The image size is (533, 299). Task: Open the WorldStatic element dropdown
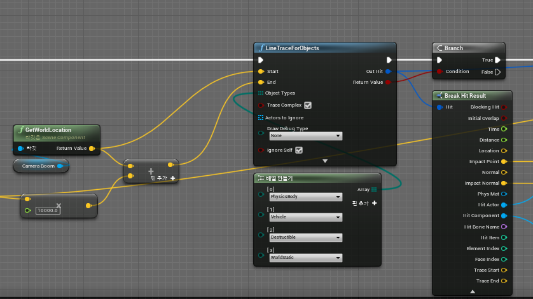coord(305,258)
